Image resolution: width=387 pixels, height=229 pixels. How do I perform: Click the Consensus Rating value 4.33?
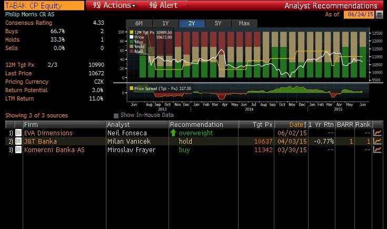[98, 23]
